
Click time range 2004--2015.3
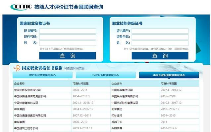coord(81,96)
